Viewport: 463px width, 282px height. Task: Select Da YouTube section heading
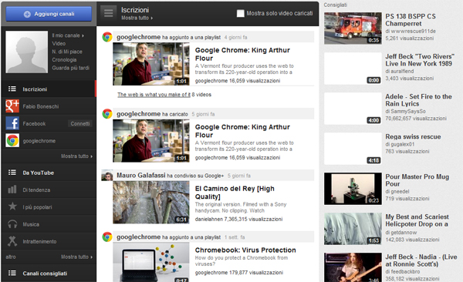click(x=38, y=173)
